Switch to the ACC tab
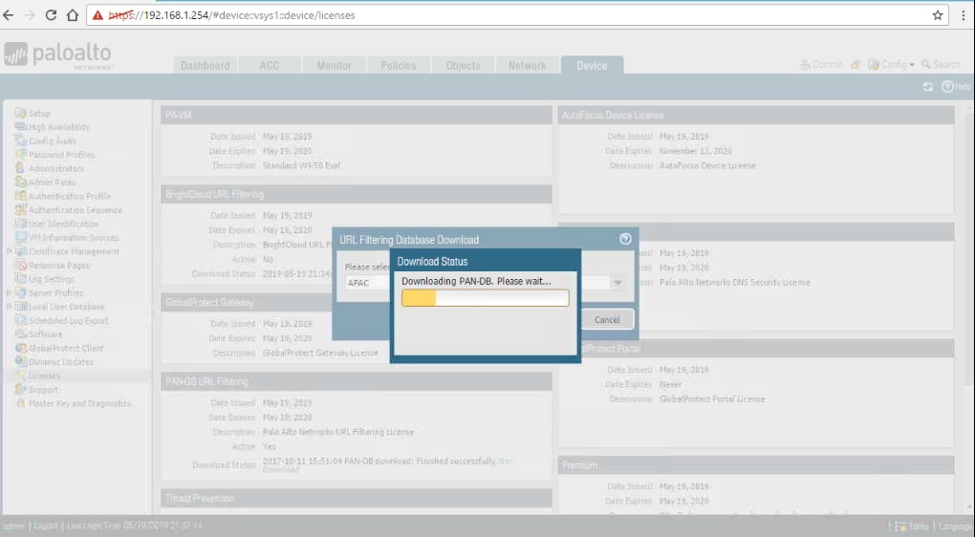The height and width of the screenshot is (537, 975). [x=270, y=65]
